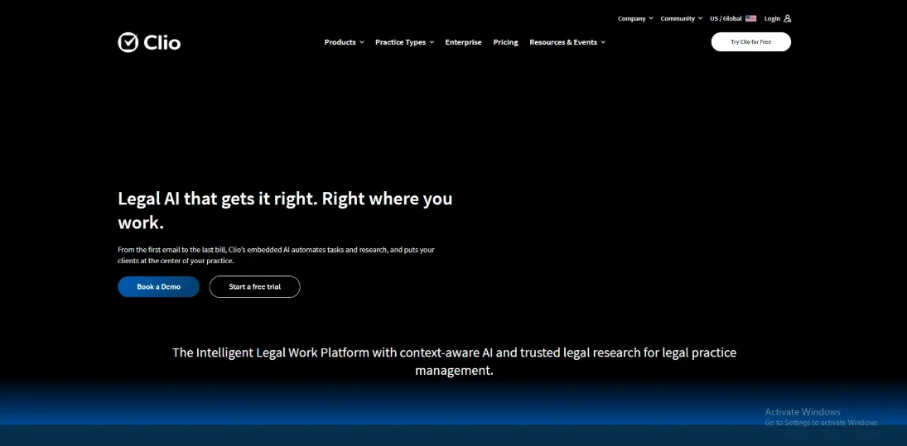Click the 'From the first email' paragraph
The height and width of the screenshot is (446, 907).
coord(276,256)
